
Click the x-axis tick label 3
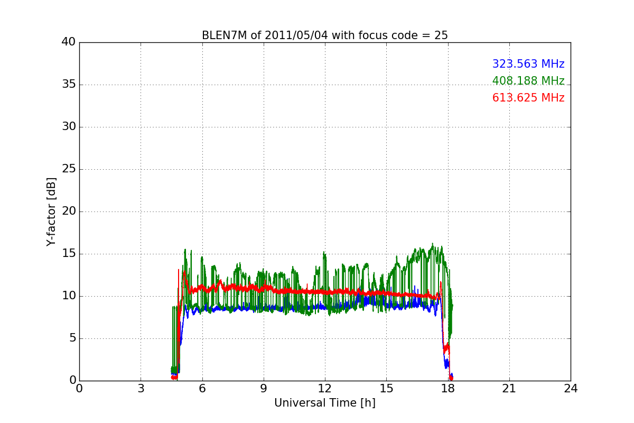141,388
